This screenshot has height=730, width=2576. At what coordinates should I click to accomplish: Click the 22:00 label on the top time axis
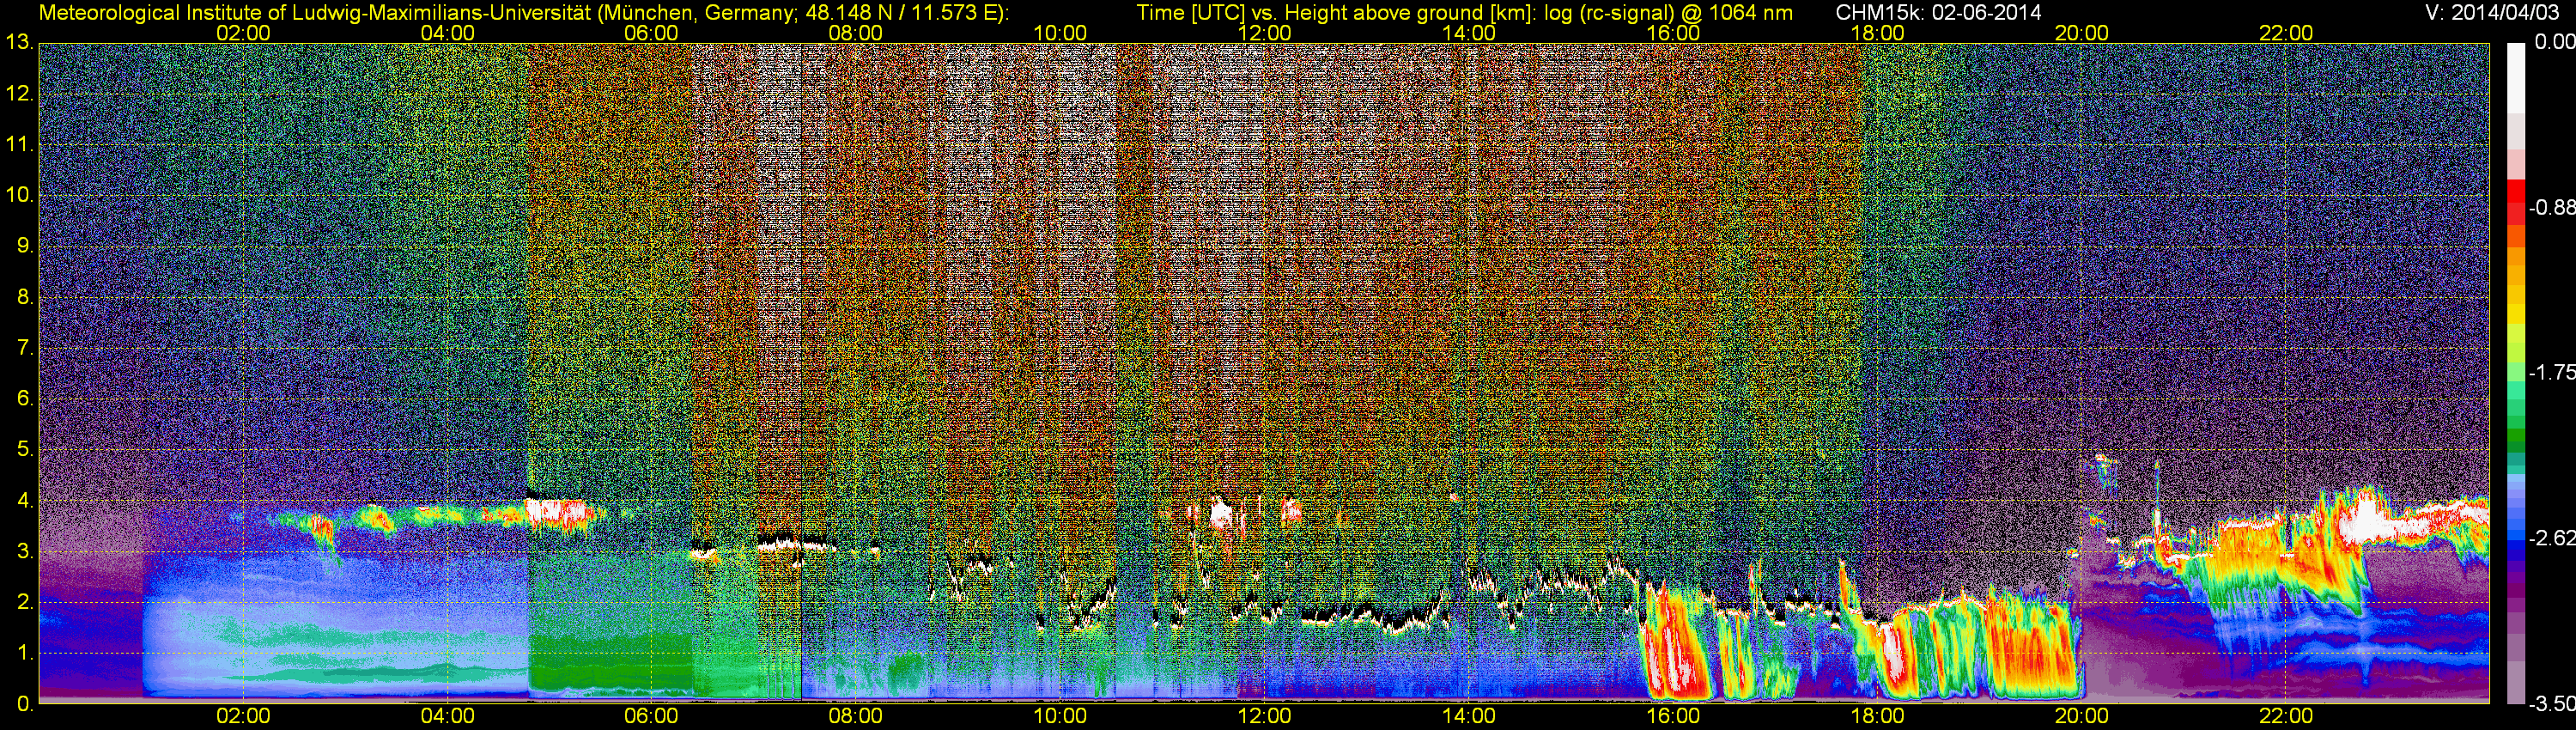(x=2286, y=33)
